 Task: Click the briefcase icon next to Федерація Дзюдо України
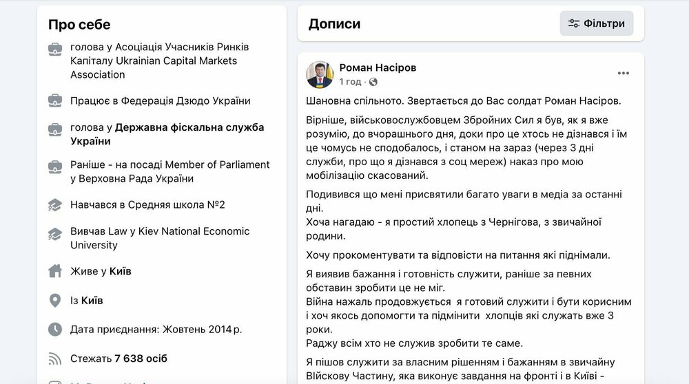click(x=55, y=100)
